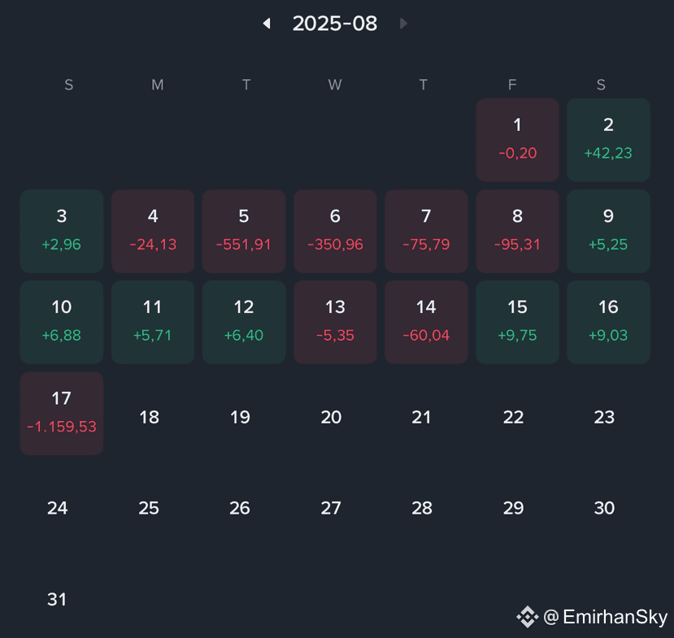
Task: Choose day 9 showing +5,25
Action: (x=608, y=231)
